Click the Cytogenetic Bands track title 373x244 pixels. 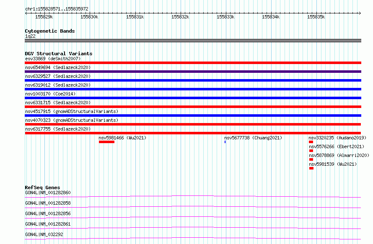tap(50, 31)
